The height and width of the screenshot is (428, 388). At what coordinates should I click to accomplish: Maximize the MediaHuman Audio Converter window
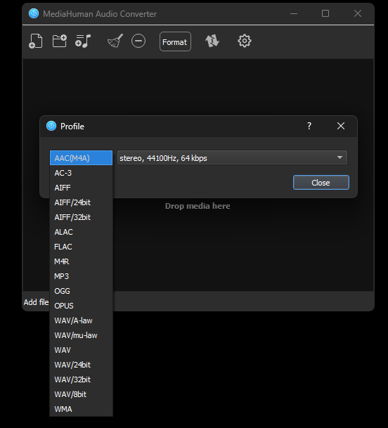click(325, 13)
